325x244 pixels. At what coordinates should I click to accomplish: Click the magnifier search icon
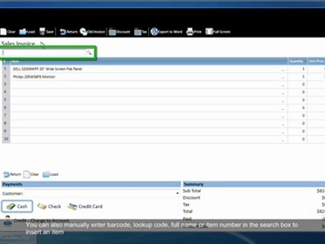tap(89, 53)
